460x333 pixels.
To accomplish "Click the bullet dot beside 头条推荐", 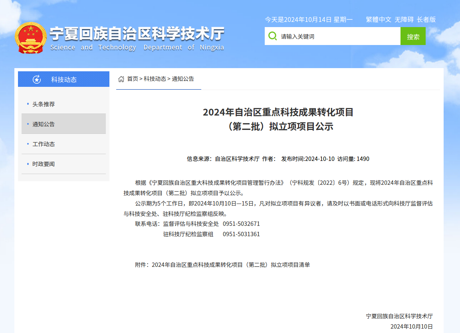I will tap(28, 104).
